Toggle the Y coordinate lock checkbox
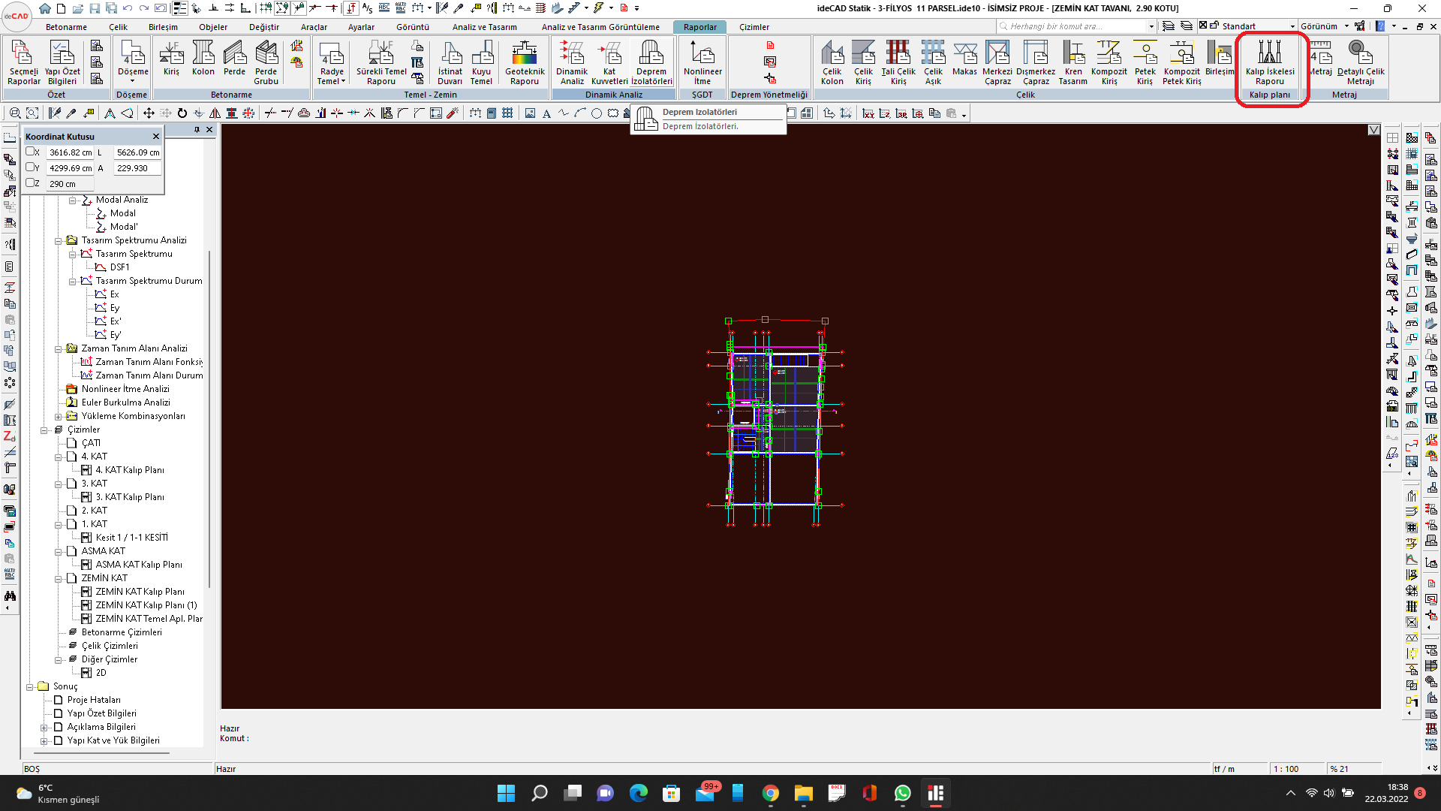This screenshot has width=1441, height=811. (x=31, y=167)
